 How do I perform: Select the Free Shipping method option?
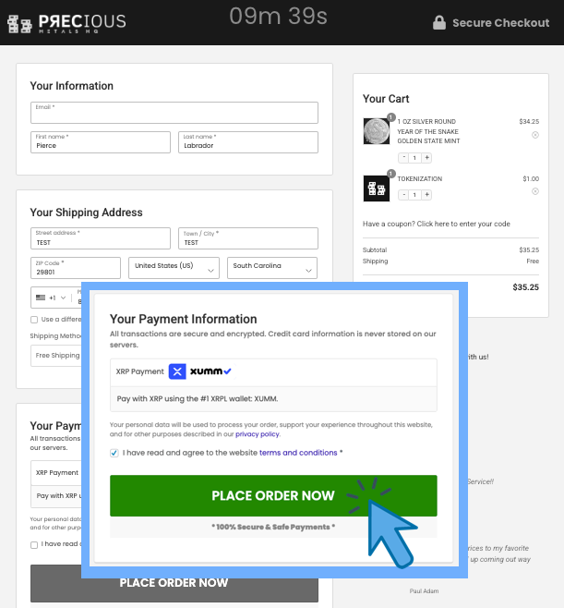(x=57, y=355)
